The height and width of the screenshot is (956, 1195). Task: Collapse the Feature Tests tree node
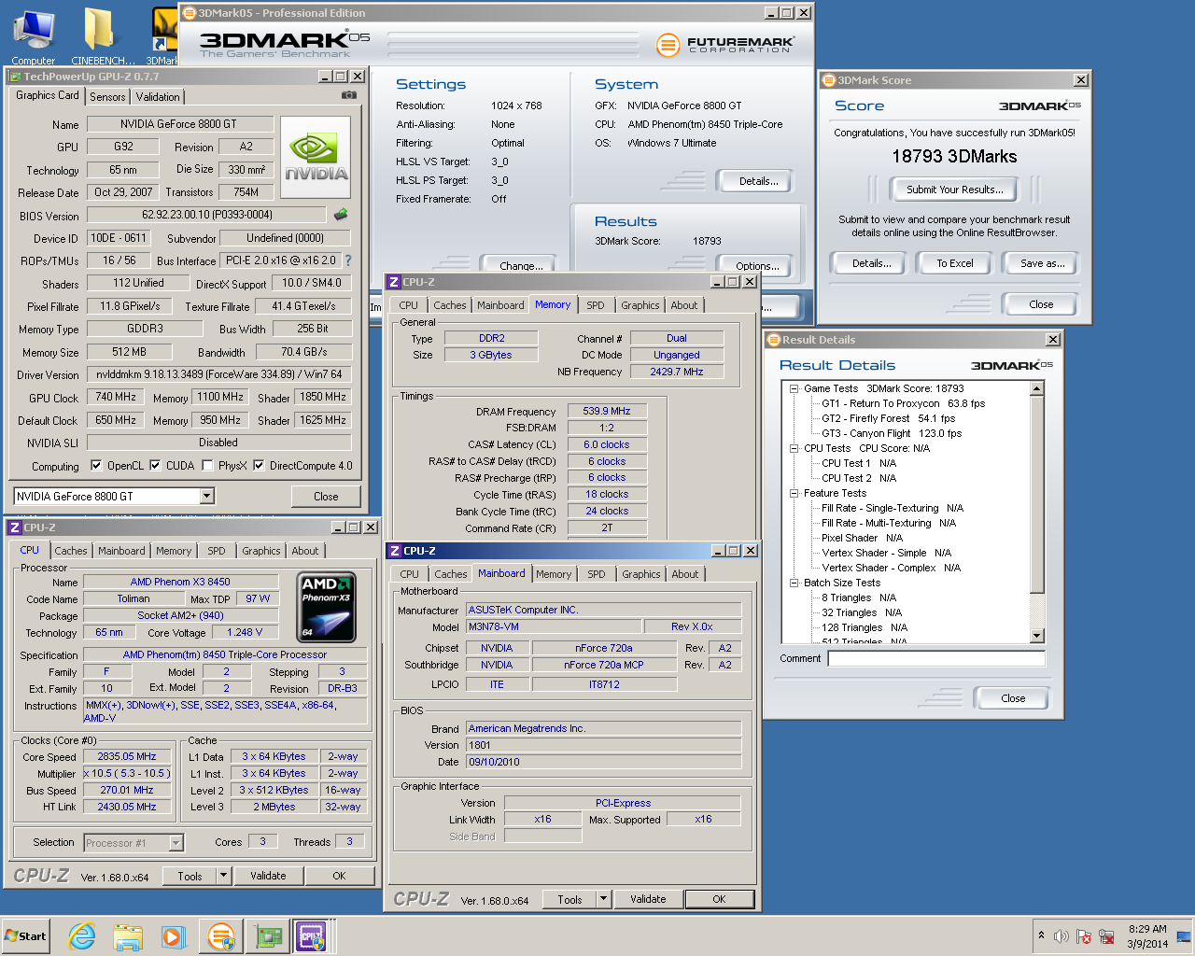coord(794,493)
